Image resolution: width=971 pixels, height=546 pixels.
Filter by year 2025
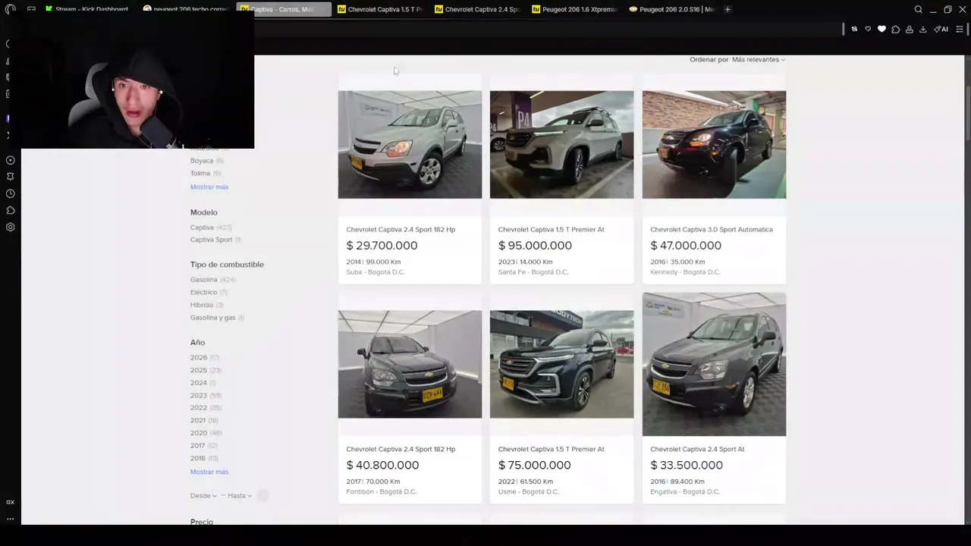(206, 370)
